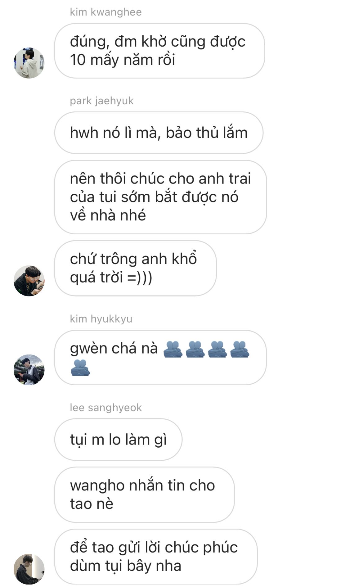This screenshot has height=587, width=363.
Task: Tap last hugging emoji on first line
Action: [240, 349]
